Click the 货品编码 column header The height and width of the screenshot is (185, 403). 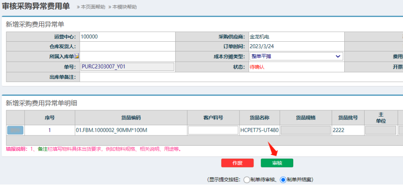coord(131,118)
